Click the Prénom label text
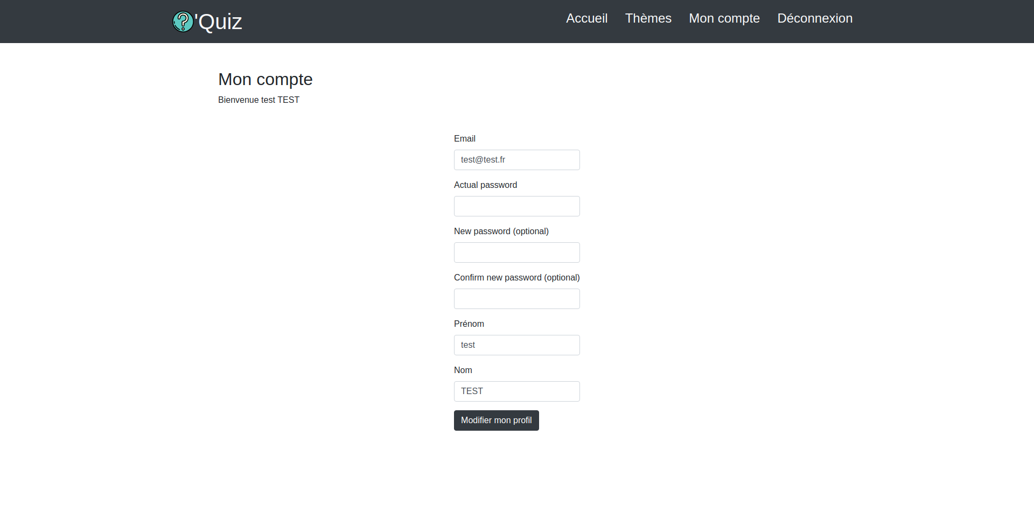The width and height of the screenshot is (1034, 512). (x=469, y=324)
